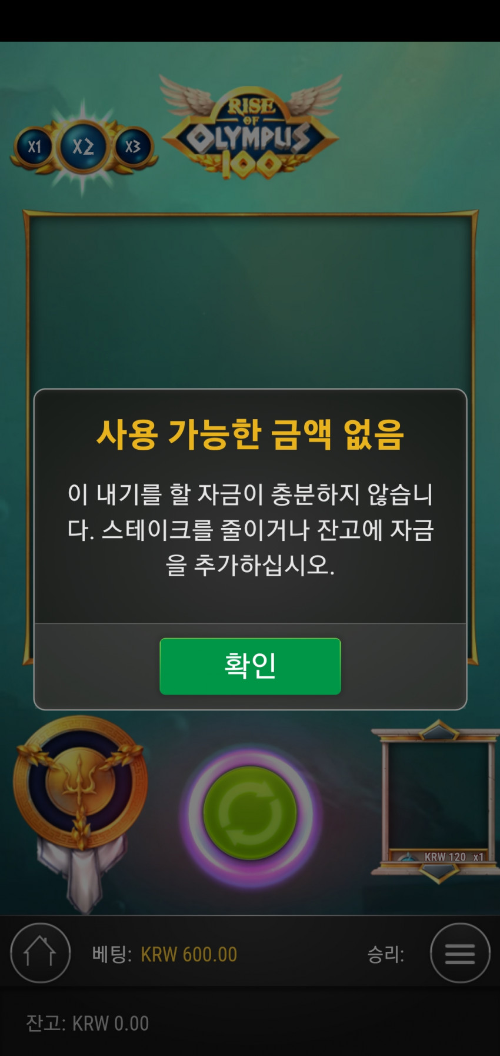This screenshot has height=1056, width=500.
Task: Tap the 승리 win label
Action: [x=386, y=954]
